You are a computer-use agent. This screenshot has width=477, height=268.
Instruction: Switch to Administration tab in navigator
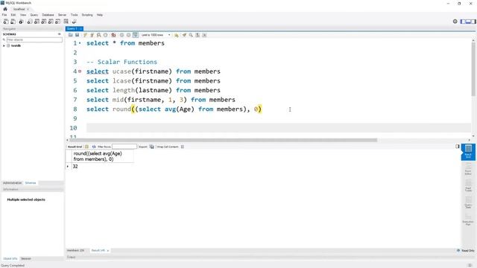click(x=13, y=183)
